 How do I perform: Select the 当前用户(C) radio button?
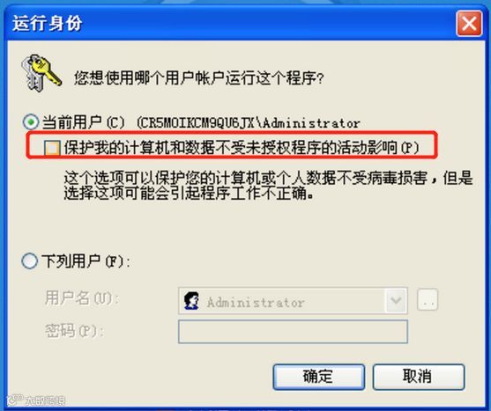click(x=30, y=122)
